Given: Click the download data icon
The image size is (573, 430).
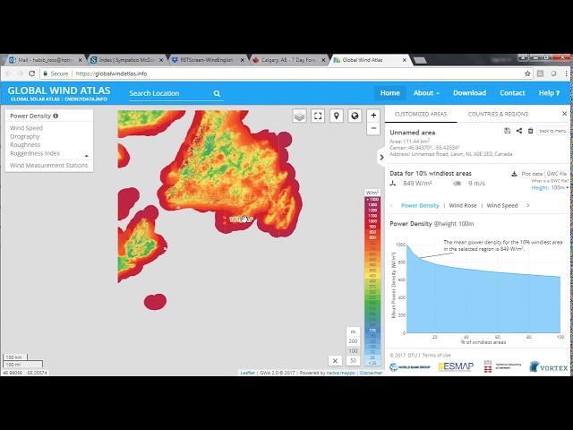Looking at the screenshot, I should (514, 174).
